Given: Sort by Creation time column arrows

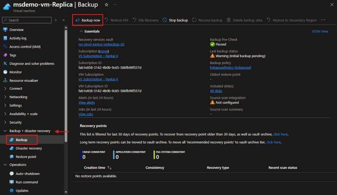Looking at the screenshot, I should (110, 168).
